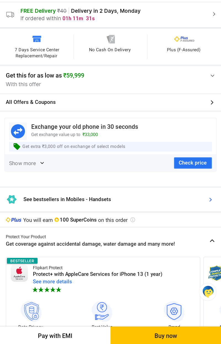
Task: Click the SuperCoins info icon
Action: pos(133,220)
